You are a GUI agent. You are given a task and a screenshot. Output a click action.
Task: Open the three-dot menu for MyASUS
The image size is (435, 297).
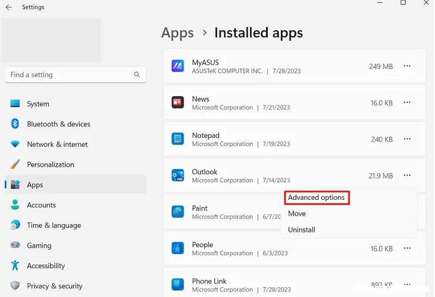[407, 66]
